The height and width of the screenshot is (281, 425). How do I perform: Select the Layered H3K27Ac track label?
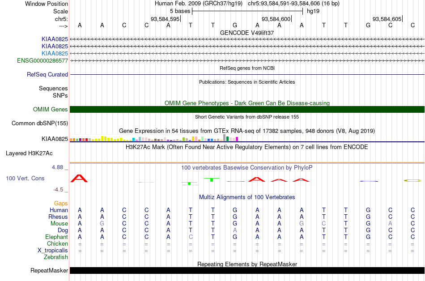coord(29,153)
